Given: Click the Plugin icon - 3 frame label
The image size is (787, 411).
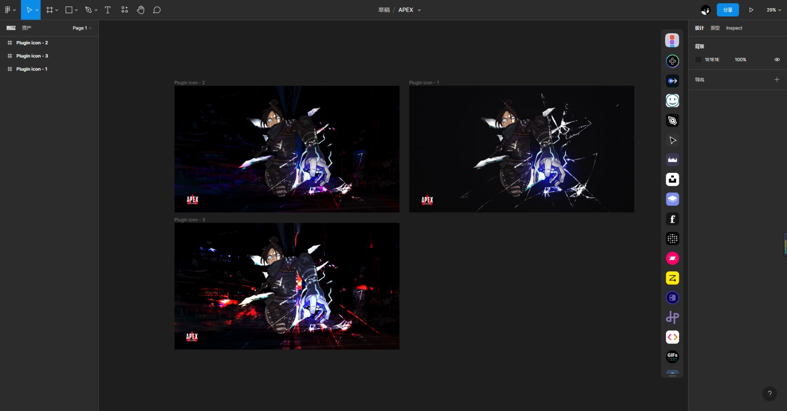Looking at the screenshot, I should pyautogui.click(x=189, y=219).
